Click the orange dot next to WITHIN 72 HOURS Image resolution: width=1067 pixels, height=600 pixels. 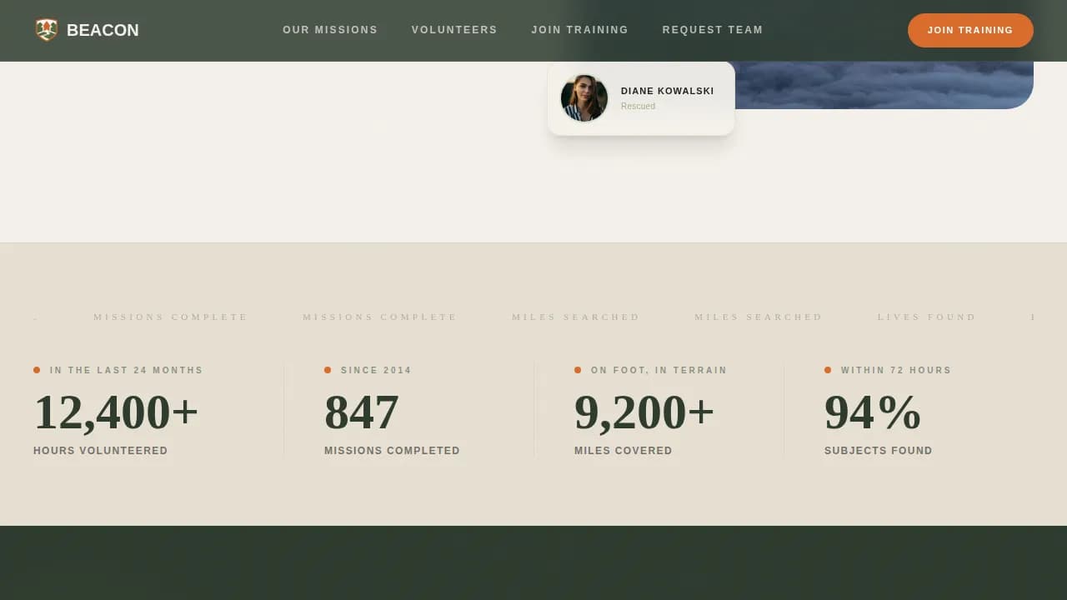828,370
